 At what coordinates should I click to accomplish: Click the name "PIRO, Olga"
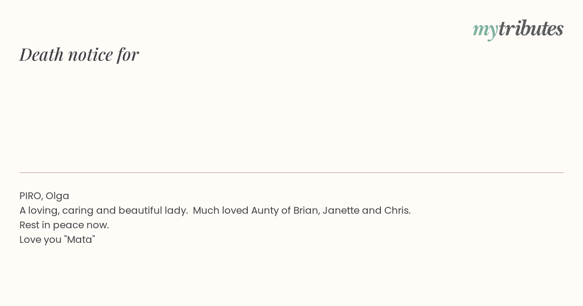coord(44,196)
